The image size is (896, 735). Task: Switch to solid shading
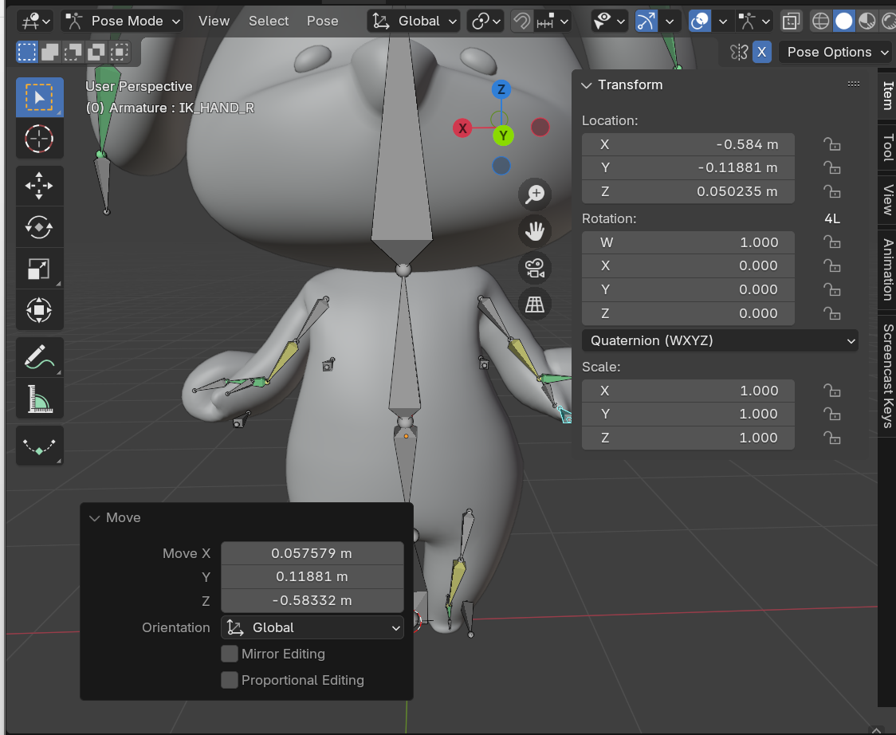coord(844,22)
